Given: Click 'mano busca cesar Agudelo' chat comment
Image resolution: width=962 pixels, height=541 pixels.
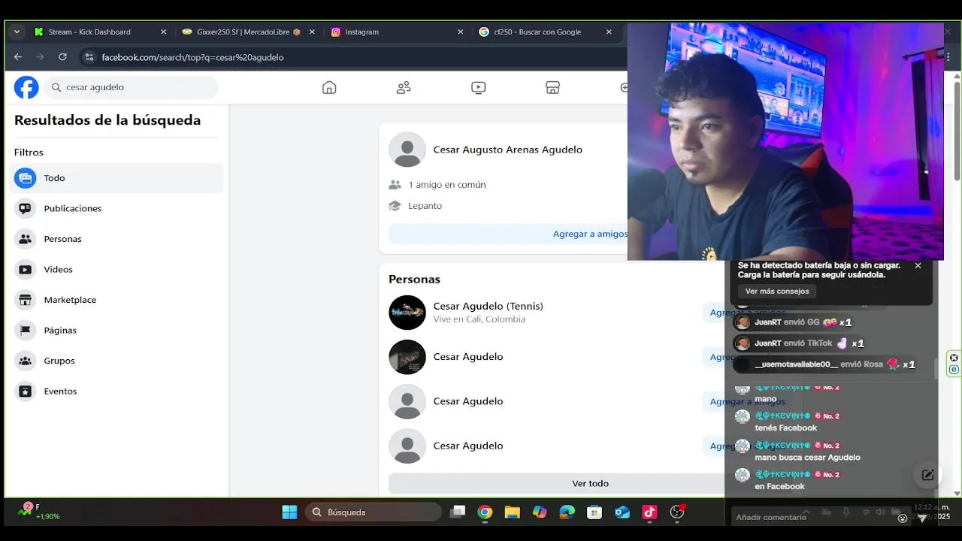Looking at the screenshot, I should (807, 457).
